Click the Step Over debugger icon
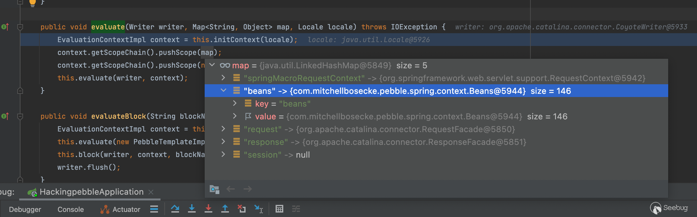Image resolution: width=697 pixels, height=217 pixels. 175,209
